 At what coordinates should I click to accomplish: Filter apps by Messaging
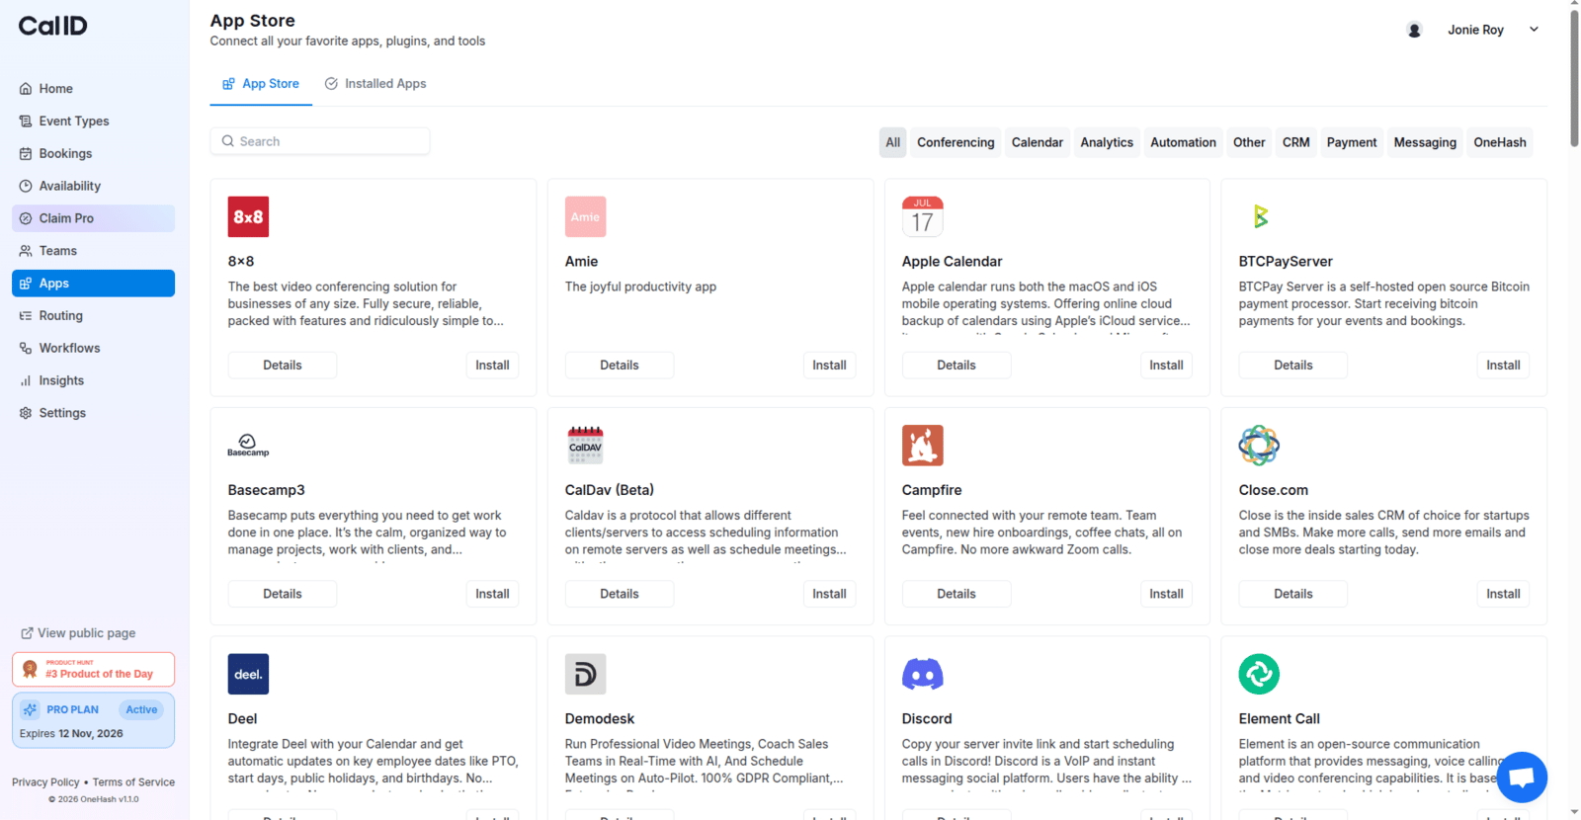(1425, 142)
